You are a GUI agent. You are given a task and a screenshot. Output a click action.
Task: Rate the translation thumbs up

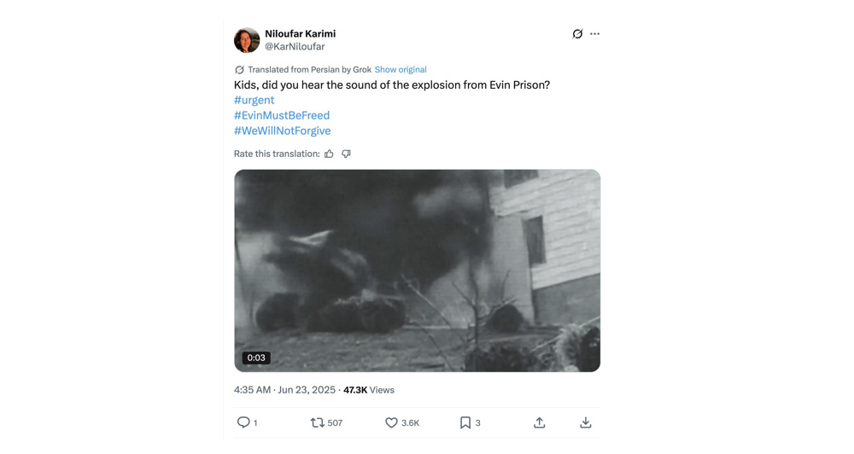pos(329,154)
